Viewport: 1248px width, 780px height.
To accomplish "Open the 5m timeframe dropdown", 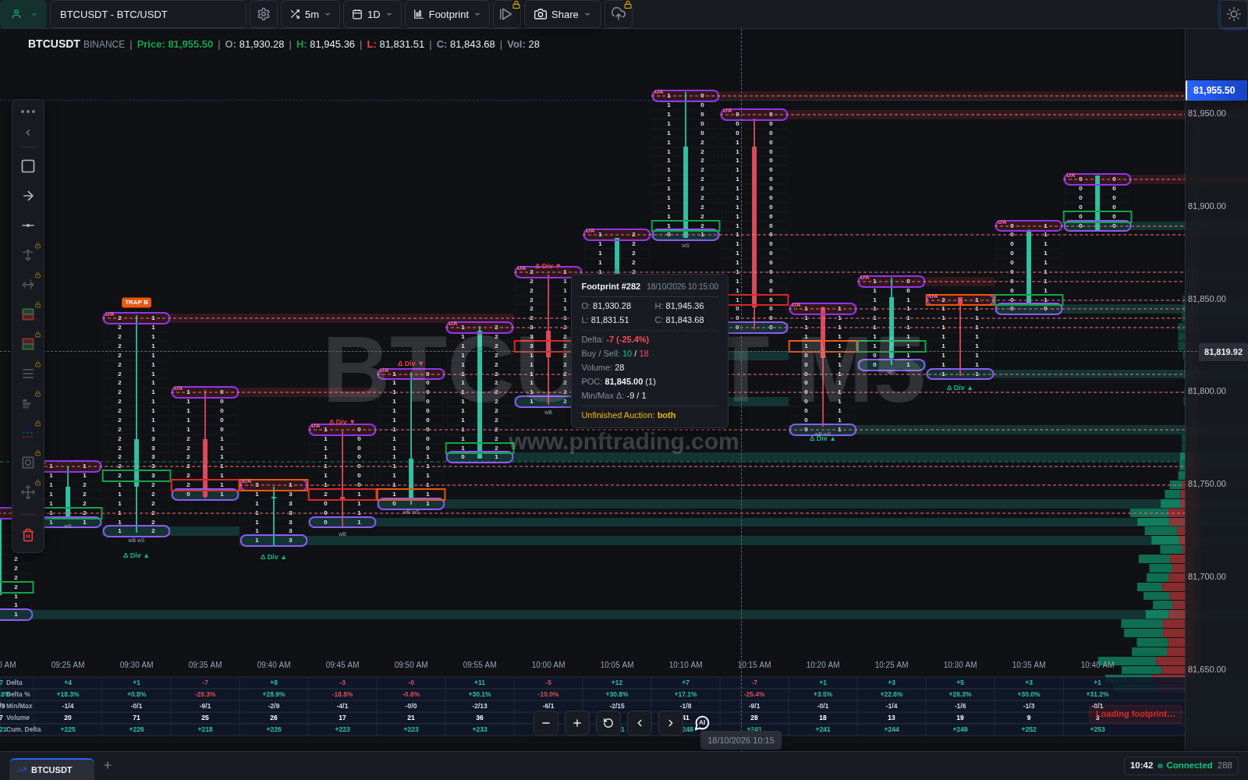I will 310,14.
